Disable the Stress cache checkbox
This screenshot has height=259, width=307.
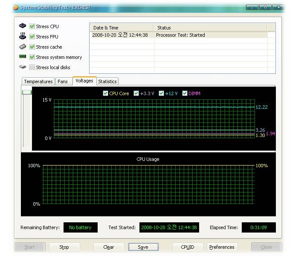pyautogui.click(x=32, y=47)
